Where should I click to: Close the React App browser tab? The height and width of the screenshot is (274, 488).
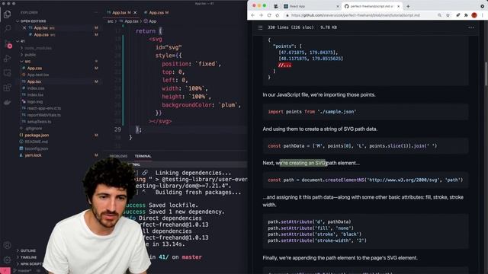tap(338, 6)
